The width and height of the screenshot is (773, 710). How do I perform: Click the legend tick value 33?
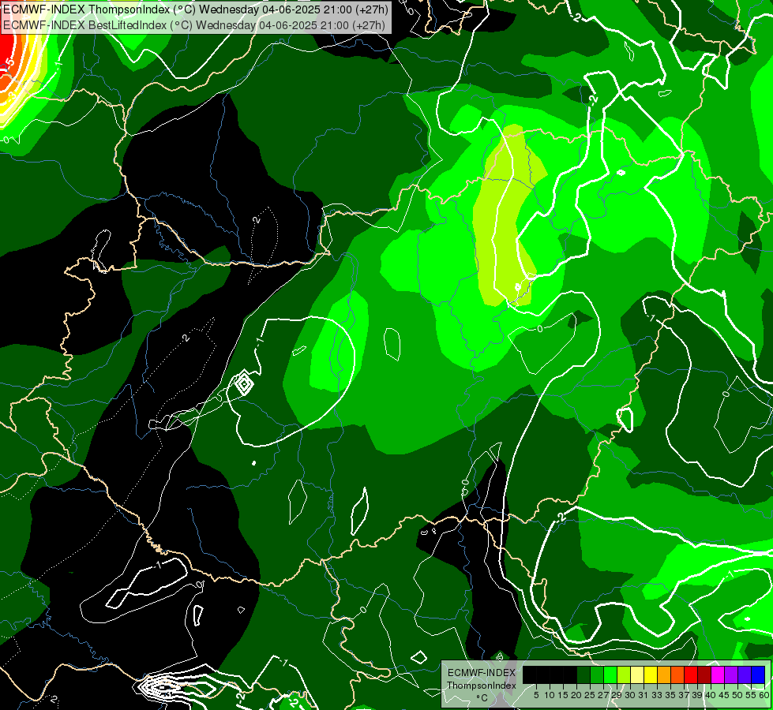(657, 695)
